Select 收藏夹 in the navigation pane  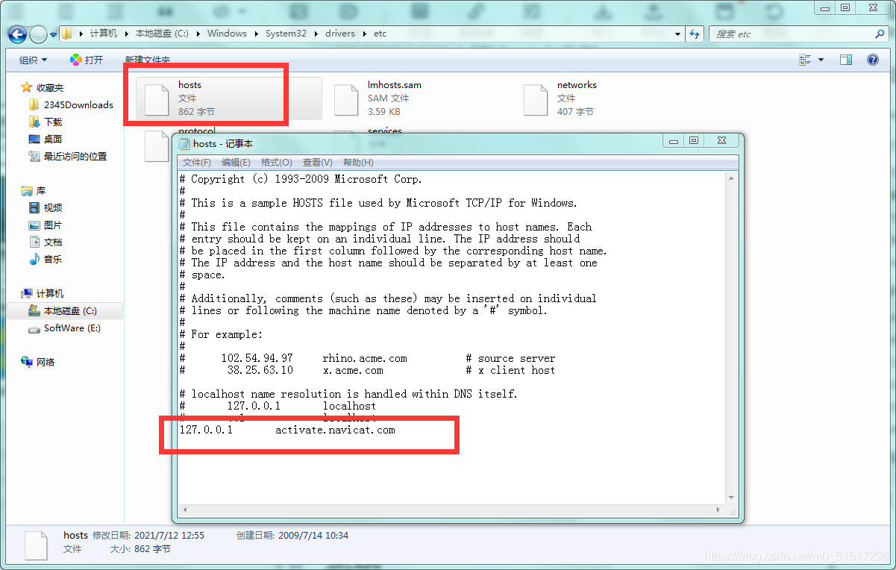50,87
